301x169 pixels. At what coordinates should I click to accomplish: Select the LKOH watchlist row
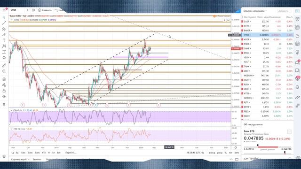(x=267, y=89)
